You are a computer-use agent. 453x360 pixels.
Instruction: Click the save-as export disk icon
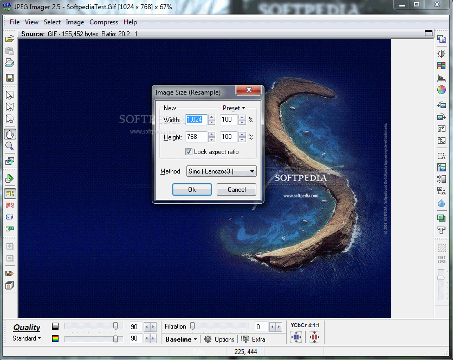(10, 273)
